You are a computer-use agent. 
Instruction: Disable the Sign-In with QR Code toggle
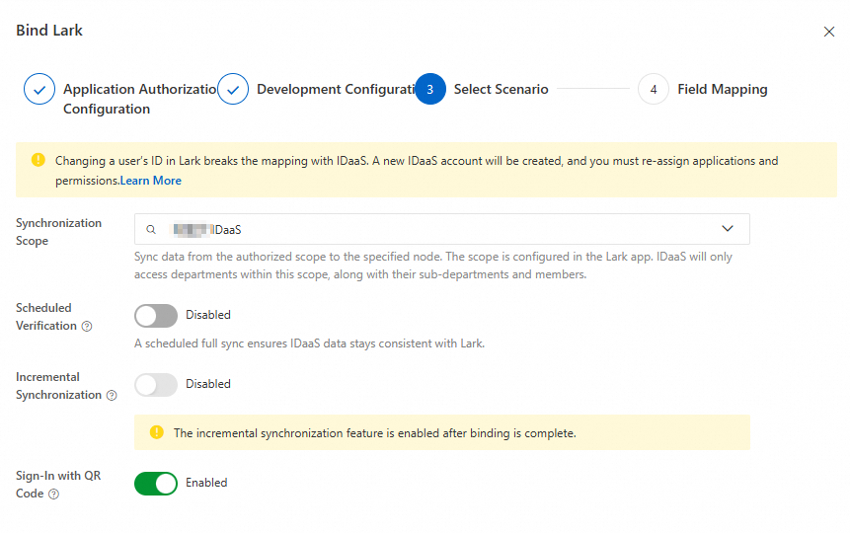pyautogui.click(x=156, y=483)
